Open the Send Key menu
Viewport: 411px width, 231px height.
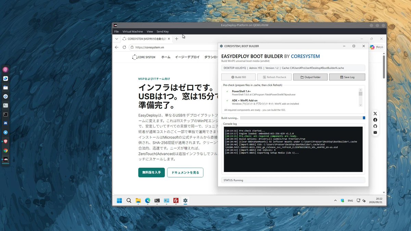[163, 31]
